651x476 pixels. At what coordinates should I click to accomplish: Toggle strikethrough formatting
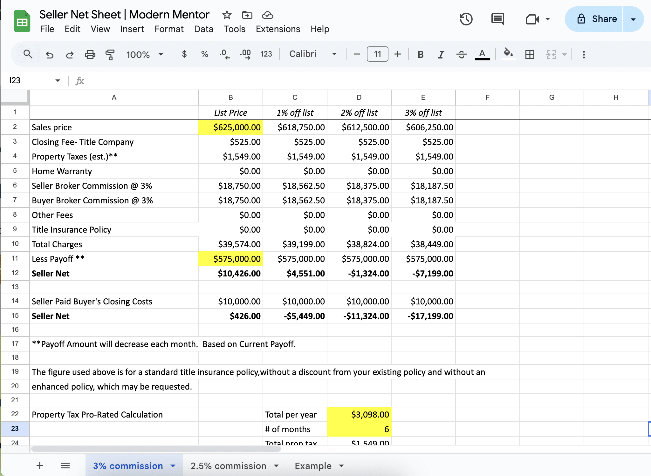(461, 55)
